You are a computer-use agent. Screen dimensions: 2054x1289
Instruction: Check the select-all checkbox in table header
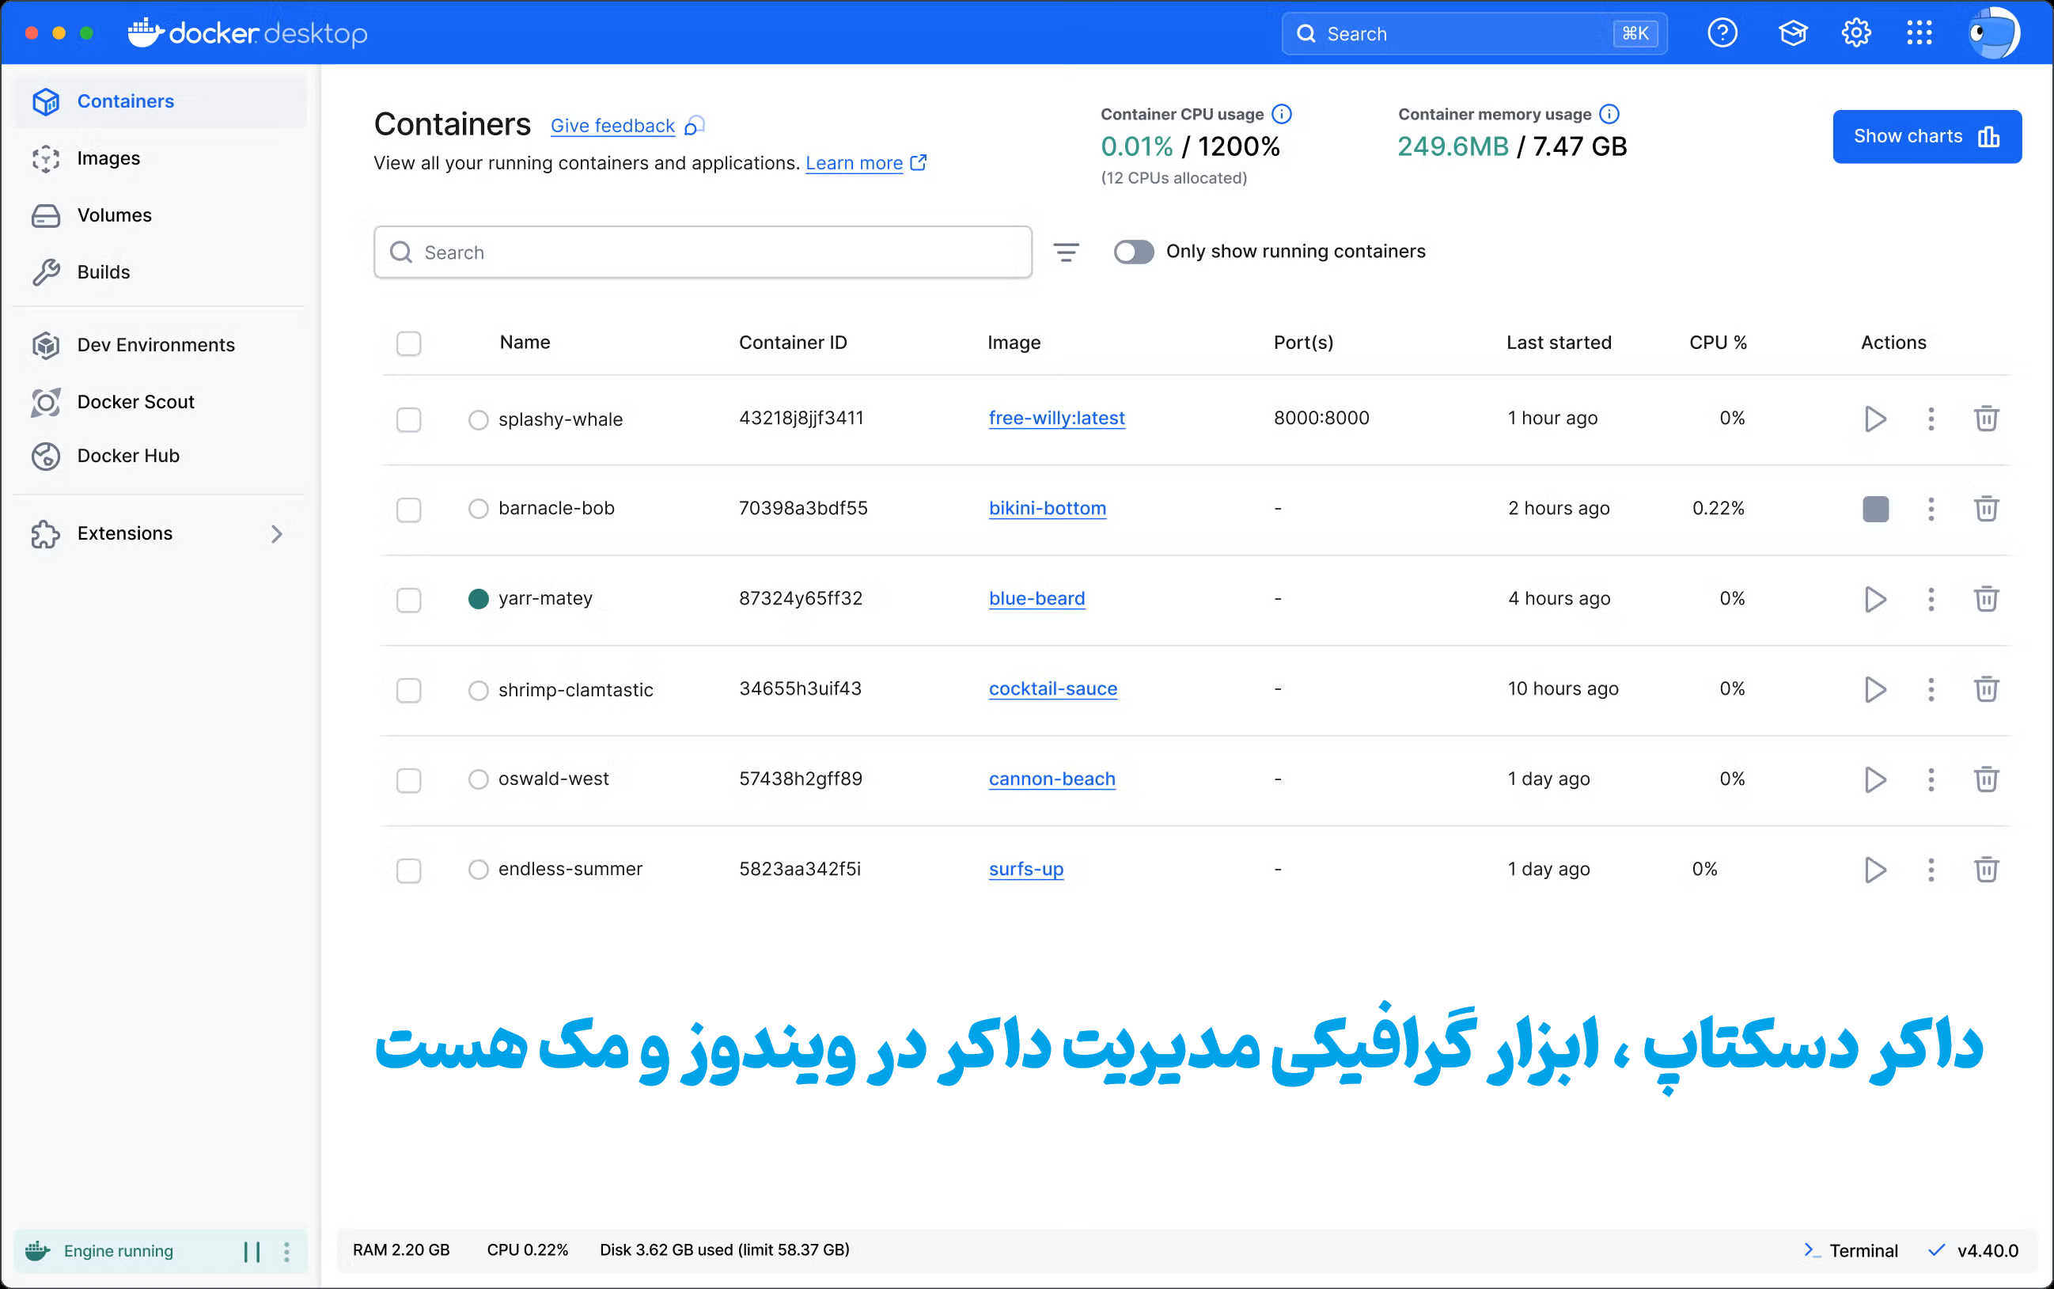[x=408, y=343]
